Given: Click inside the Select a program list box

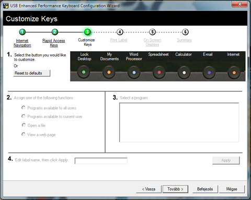Looking at the screenshot, I should (179, 122).
